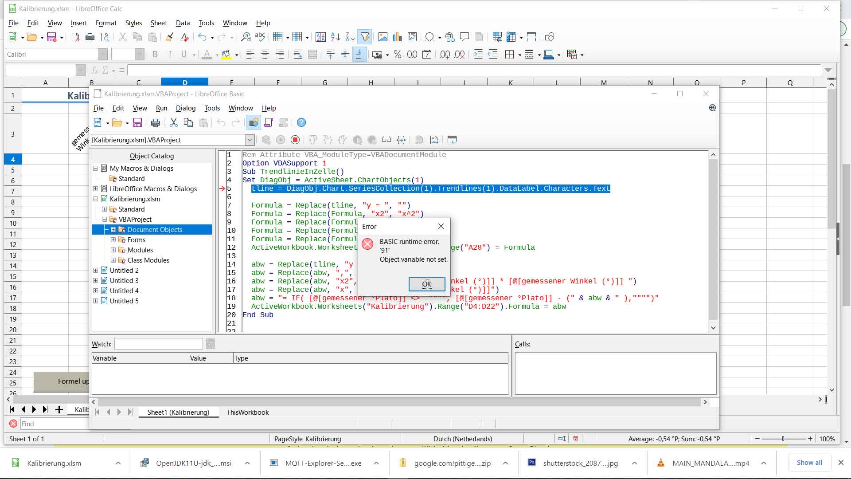Expand the Modules tree node
The height and width of the screenshot is (479, 851).
click(113, 250)
